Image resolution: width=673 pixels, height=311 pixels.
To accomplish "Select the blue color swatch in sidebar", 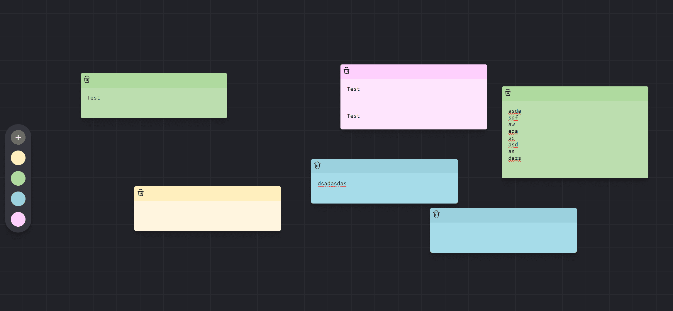I will (x=18, y=199).
